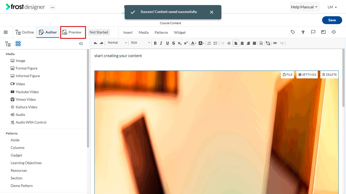Switch to the Preview tab
Viewport: 346px width, 194px height.
pyautogui.click(x=72, y=32)
